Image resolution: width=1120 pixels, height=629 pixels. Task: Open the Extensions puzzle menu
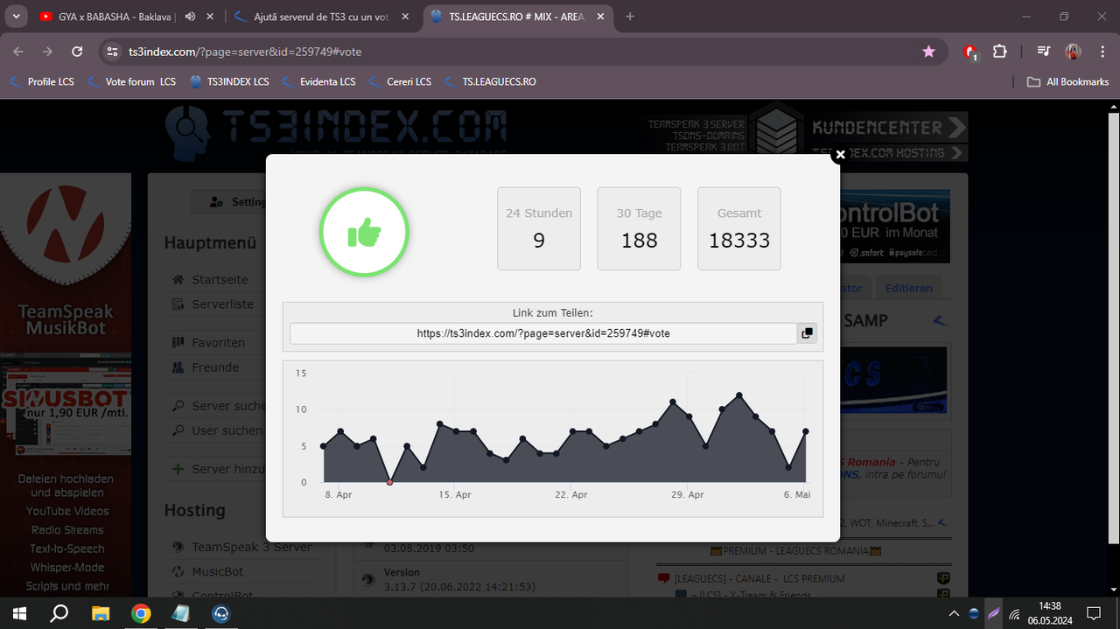click(x=1000, y=52)
